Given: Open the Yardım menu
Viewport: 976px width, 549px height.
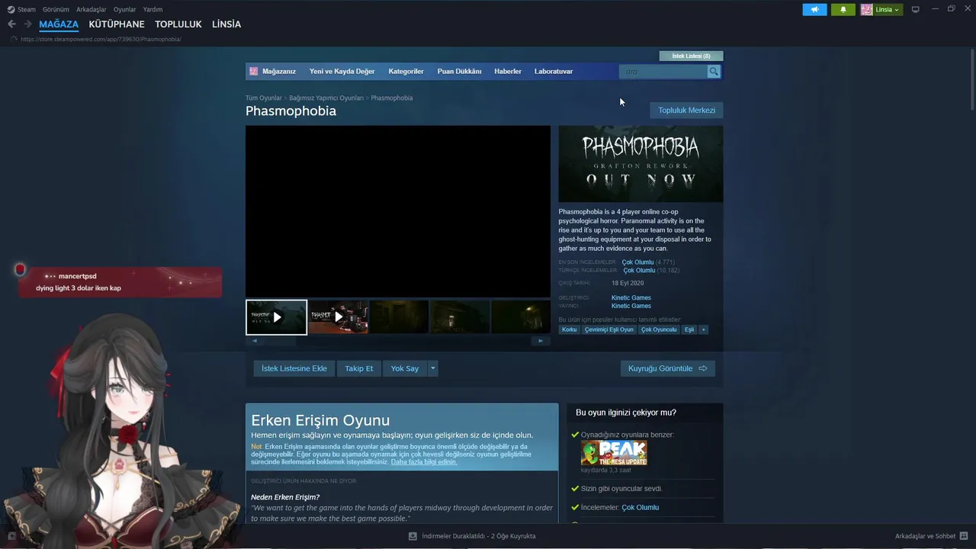Looking at the screenshot, I should [x=152, y=9].
